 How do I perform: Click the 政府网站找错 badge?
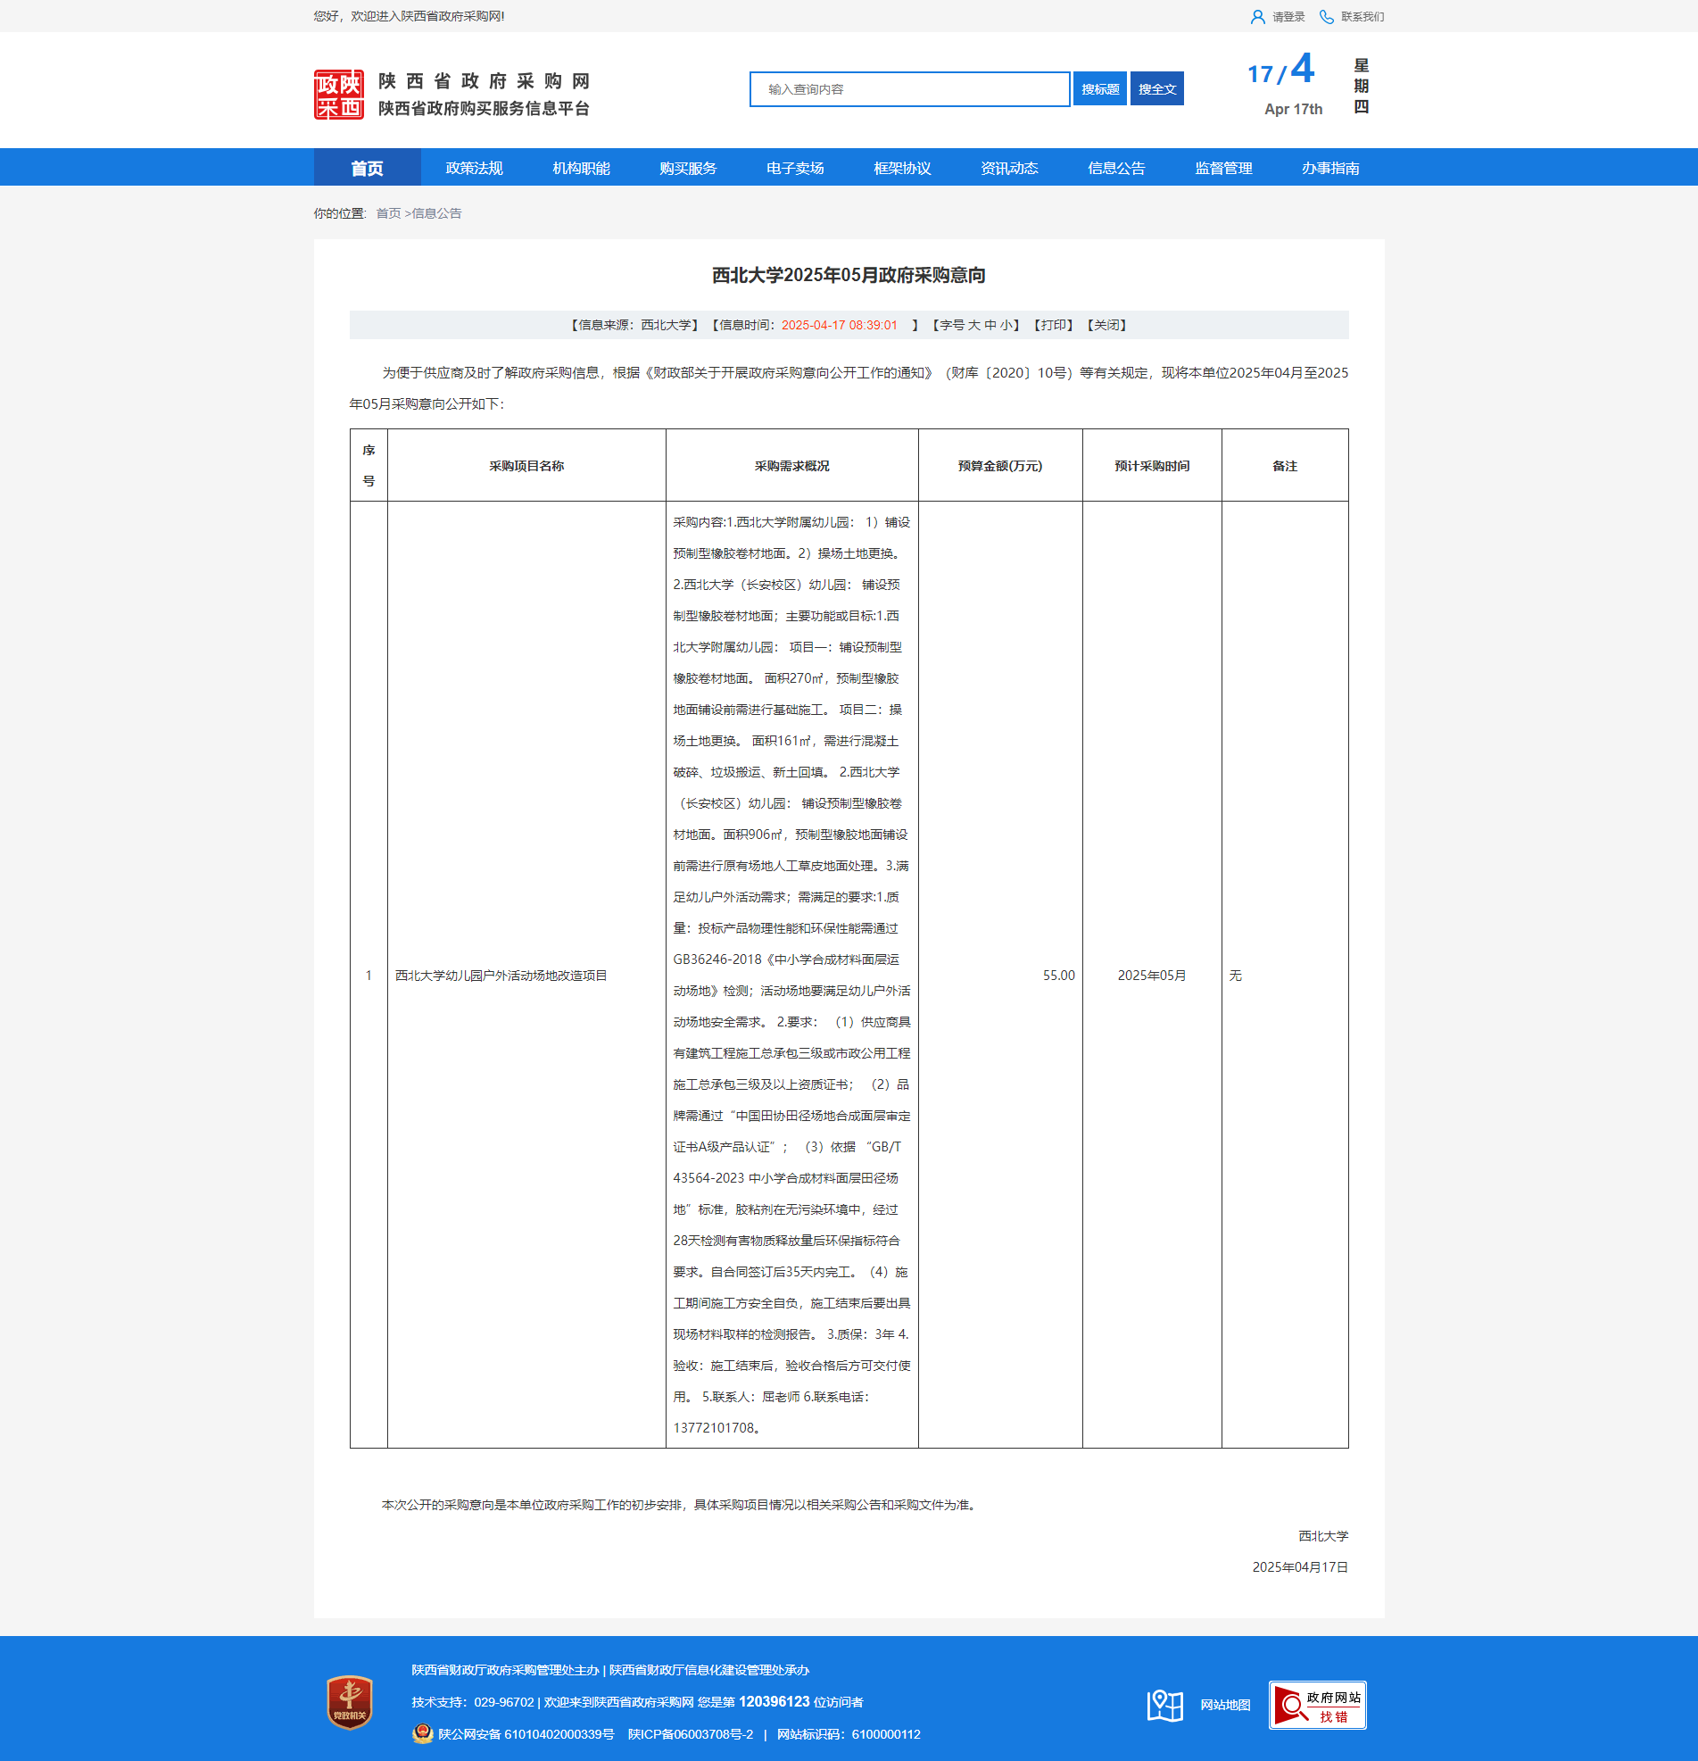point(1316,1705)
